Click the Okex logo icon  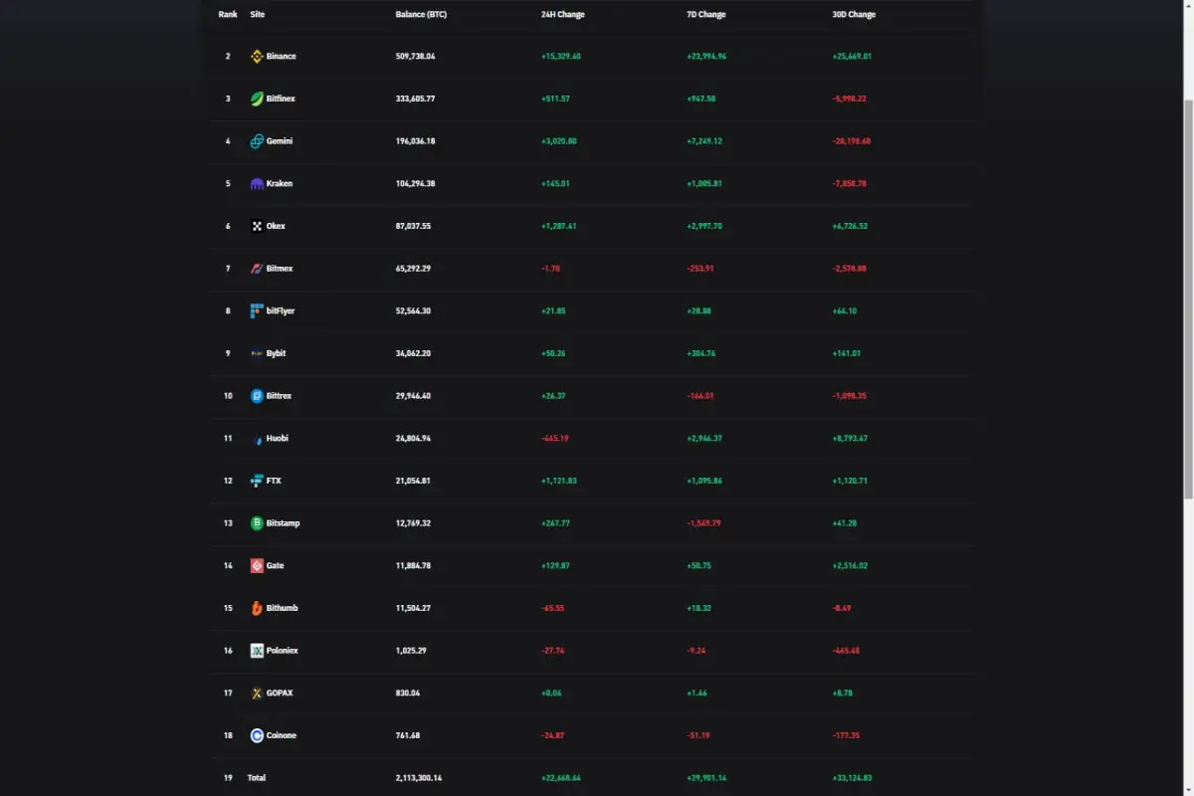(257, 227)
